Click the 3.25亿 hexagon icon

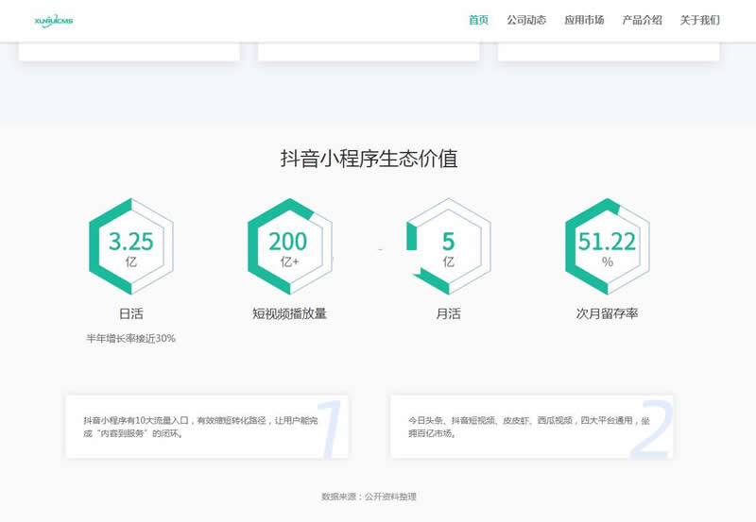[130, 247]
